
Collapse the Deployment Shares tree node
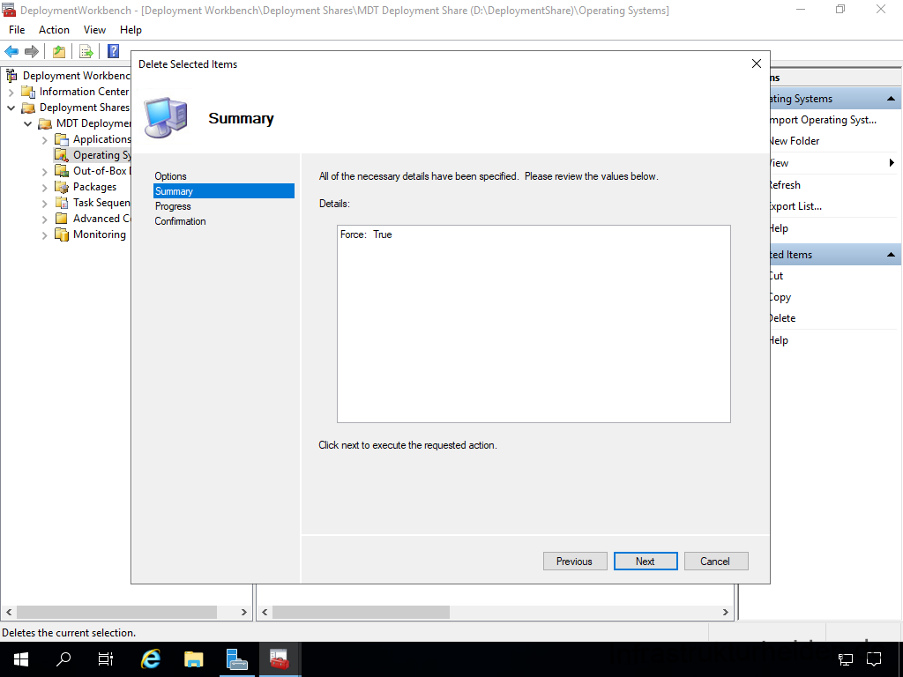pos(11,108)
